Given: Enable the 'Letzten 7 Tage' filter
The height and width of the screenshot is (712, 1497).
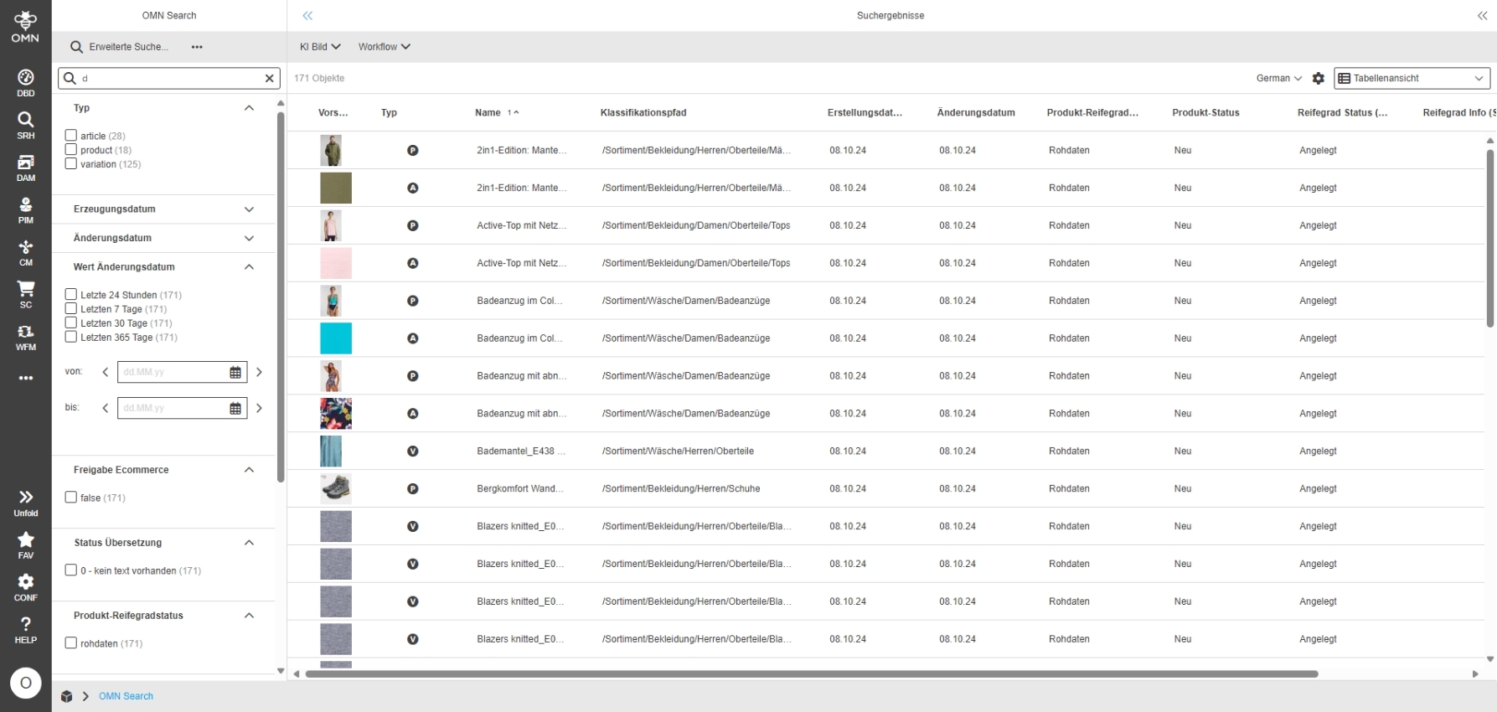Looking at the screenshot, I should 71,309.
